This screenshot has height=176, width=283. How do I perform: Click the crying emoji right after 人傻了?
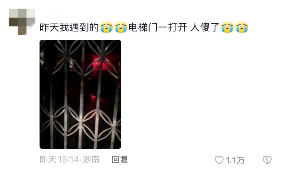click(227, 27)
